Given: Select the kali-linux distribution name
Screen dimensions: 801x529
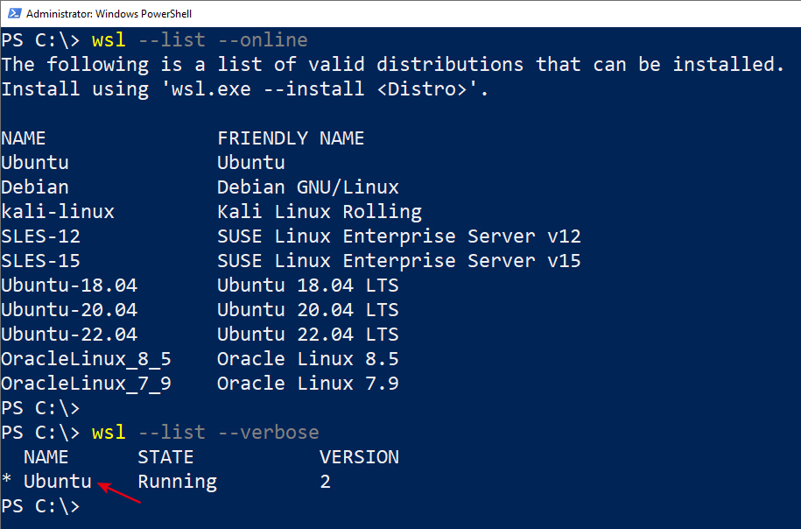Looking at the screenshot, I should pos(58,212).
